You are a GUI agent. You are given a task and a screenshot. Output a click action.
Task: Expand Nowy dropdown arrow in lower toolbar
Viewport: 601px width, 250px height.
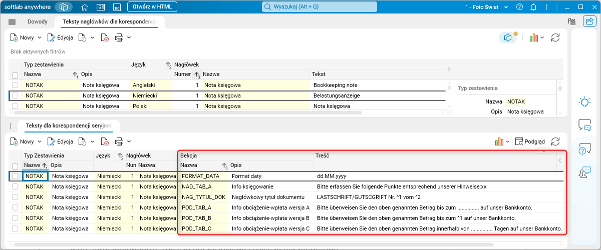40,141
